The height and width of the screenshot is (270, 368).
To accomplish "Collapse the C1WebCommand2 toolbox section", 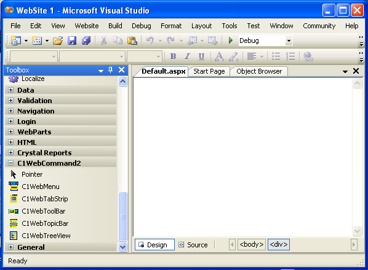I will tap(10, 163).
